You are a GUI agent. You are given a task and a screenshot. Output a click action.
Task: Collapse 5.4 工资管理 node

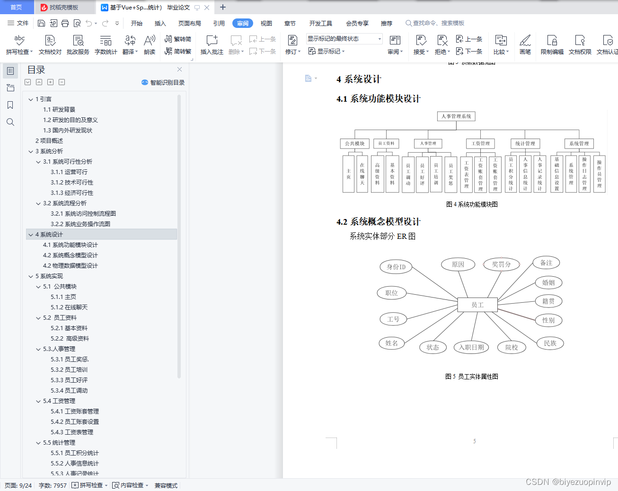click(38, 401)
